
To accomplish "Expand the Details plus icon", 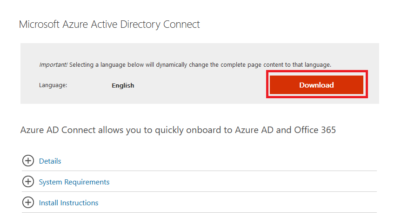I will tap(28, 161).
